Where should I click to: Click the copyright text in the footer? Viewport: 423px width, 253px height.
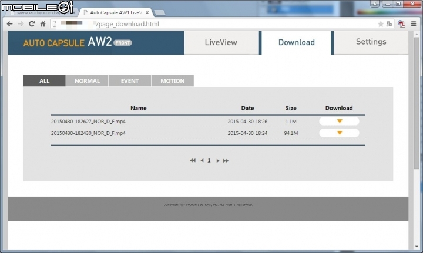pos(208,205)
